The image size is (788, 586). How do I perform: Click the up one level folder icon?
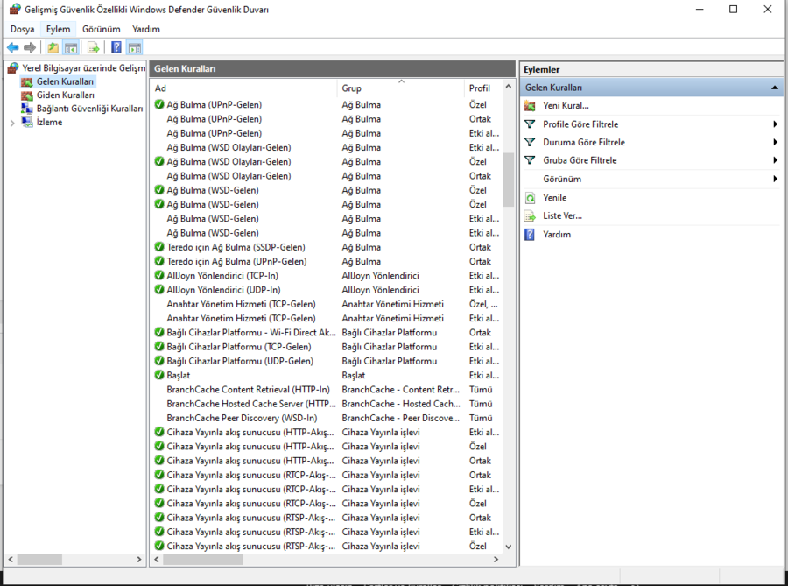tap(53, 47)
